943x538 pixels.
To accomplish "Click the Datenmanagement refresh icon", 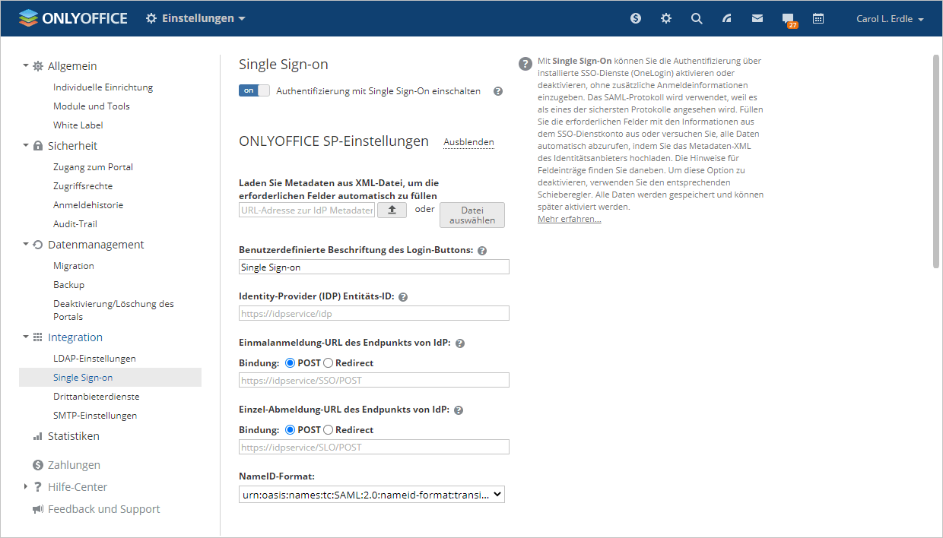I will coord(38,245).
